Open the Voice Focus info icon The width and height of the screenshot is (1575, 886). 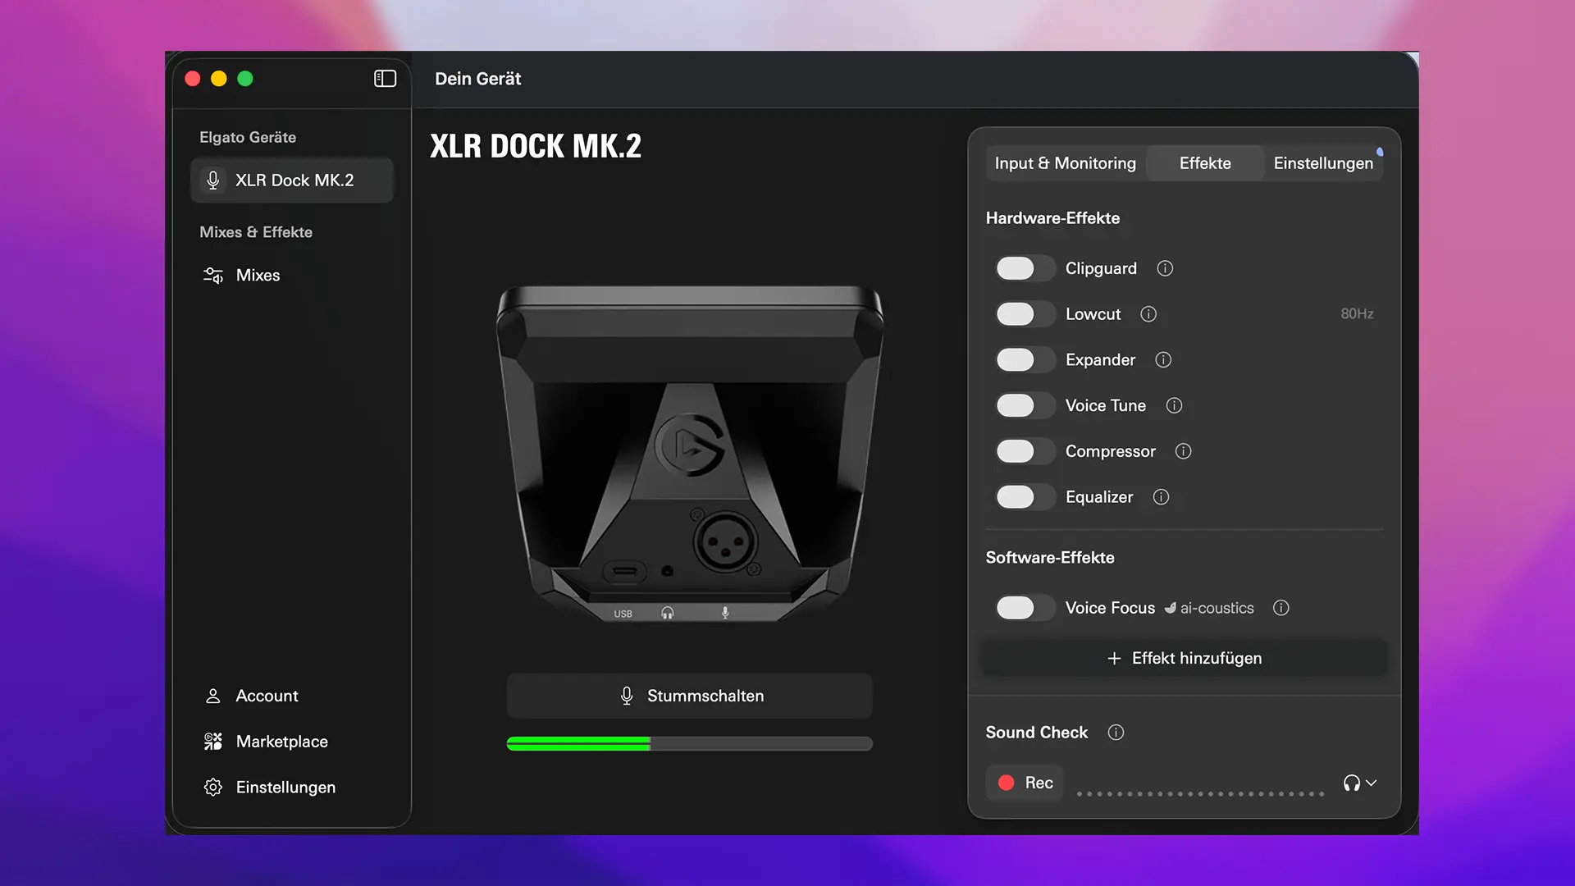point(1281,608)
